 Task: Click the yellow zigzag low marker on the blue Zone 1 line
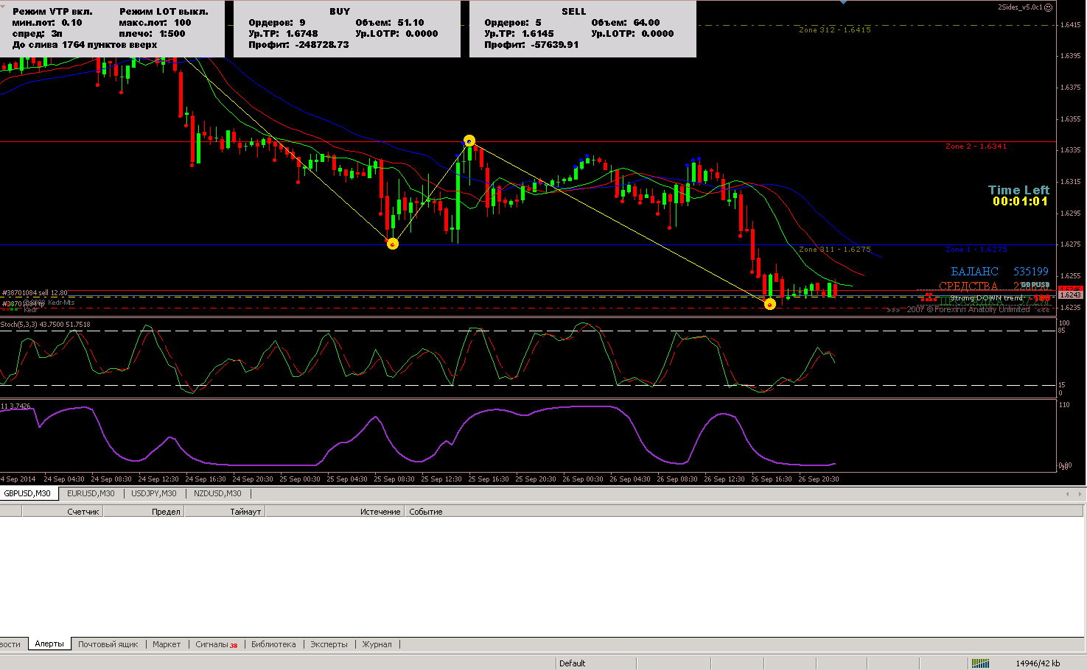coord(393,244)
